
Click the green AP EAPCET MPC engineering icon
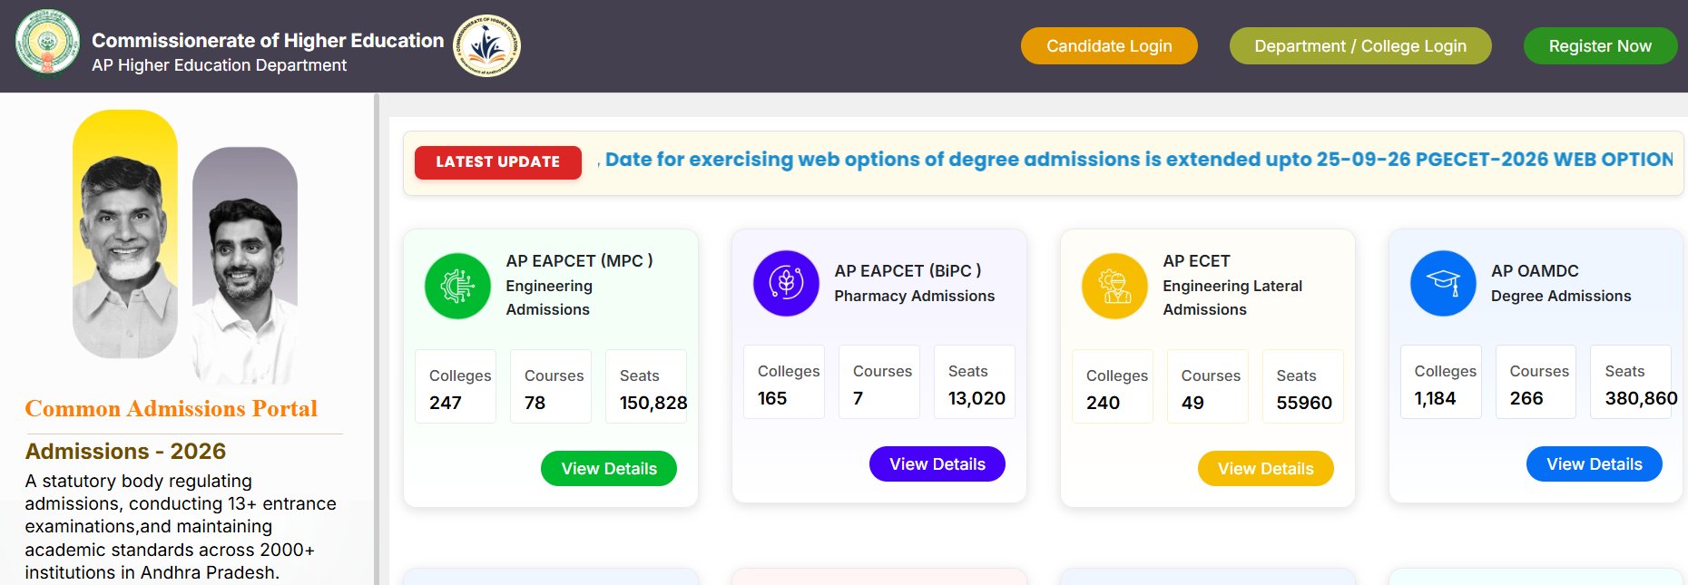(x=457, y=286)
